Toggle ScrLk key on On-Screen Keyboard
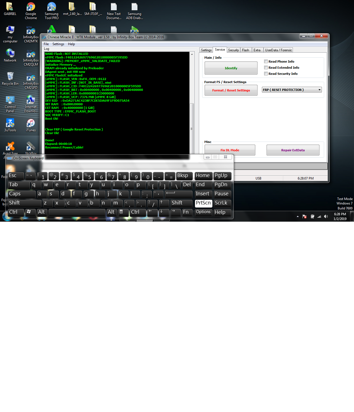354x412 pixels. [x=222, y=203]
